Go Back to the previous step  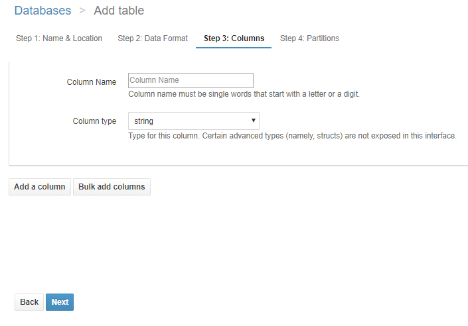(29, 302)
